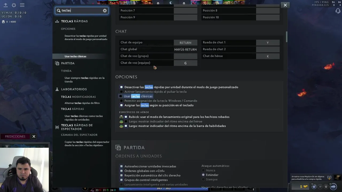Viewport: 342px width, 192px height.
Task: Toggle Desactivar las teclas rápidas por unidad checkbox
Action: 121,87
